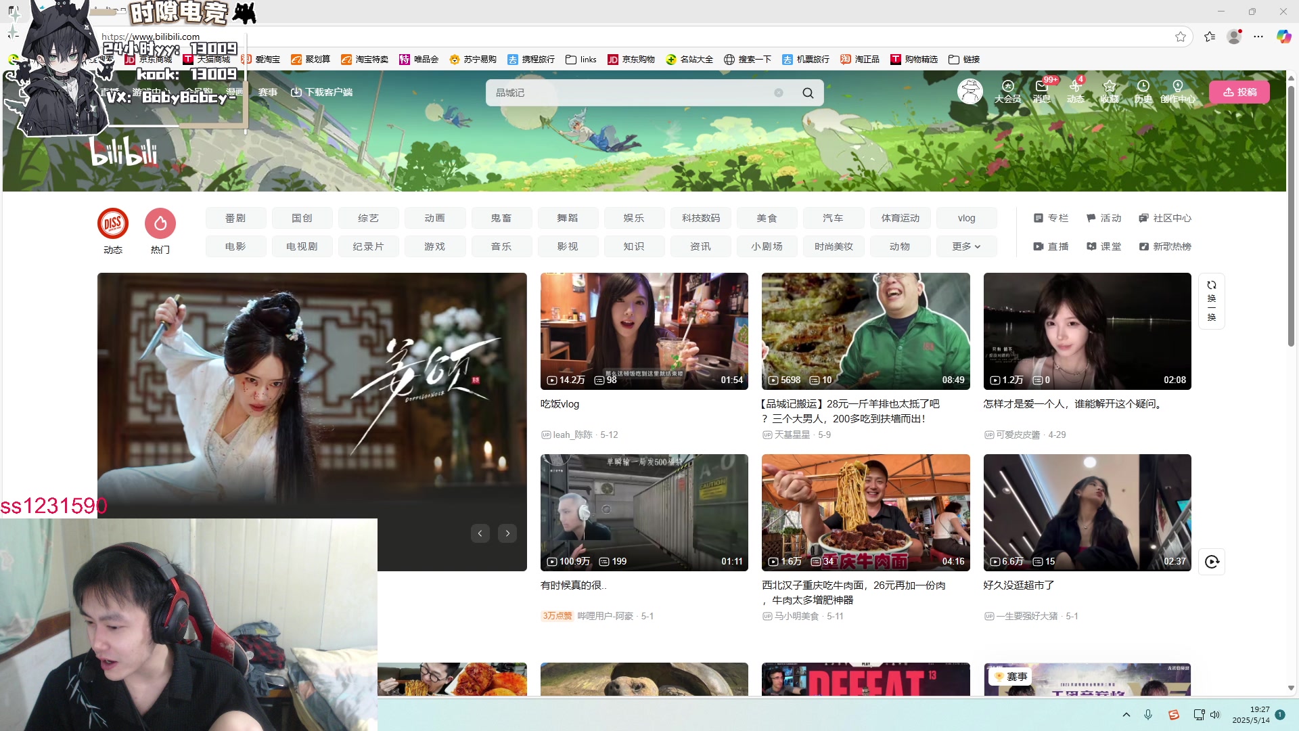The height and width of the screenshot is (731, 1299).
Task: Open 活动 activities link
Action: point(1103,218)
